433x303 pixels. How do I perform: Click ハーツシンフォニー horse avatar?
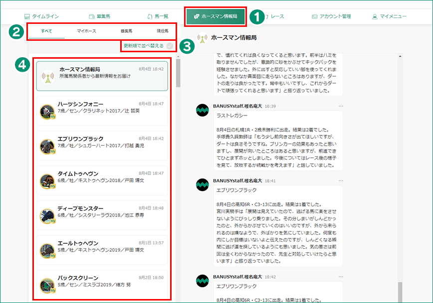[47, 112]
